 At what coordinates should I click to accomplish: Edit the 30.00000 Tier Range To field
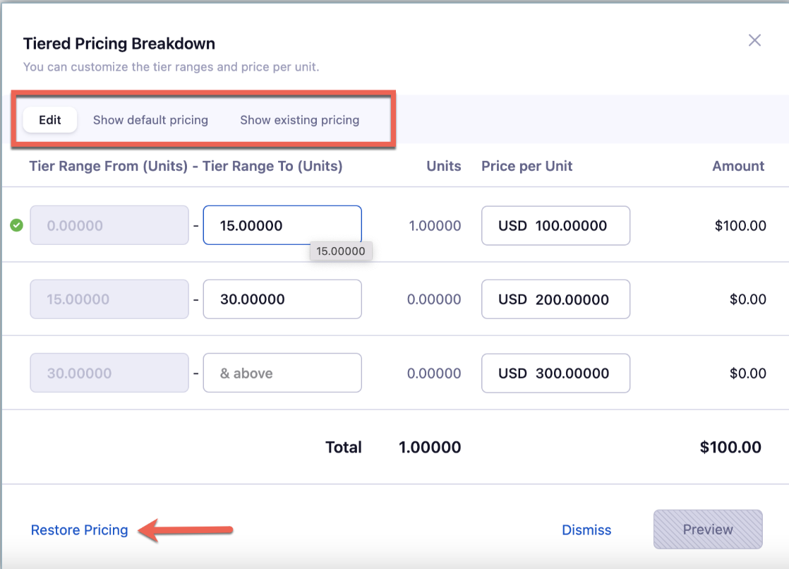tap(282, 299)
